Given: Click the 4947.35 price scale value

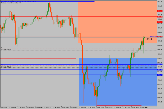Looking at the screenshot, I should point(160,32).
